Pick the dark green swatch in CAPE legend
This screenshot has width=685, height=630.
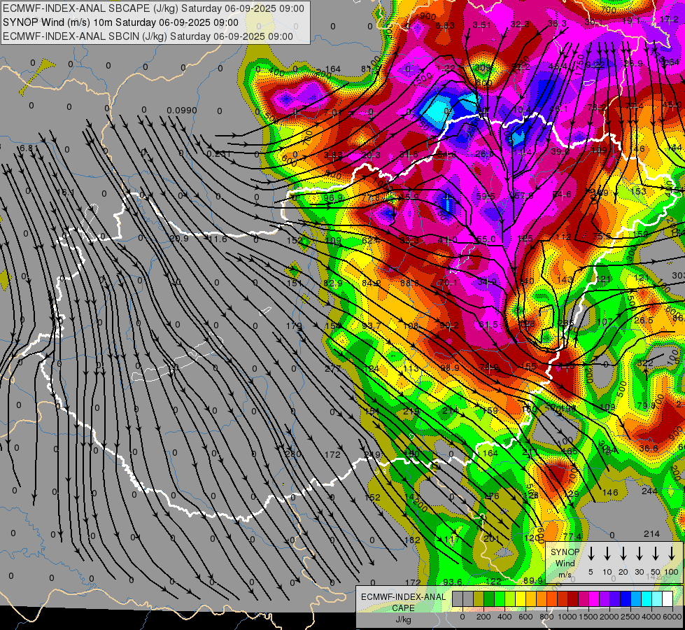489,599
